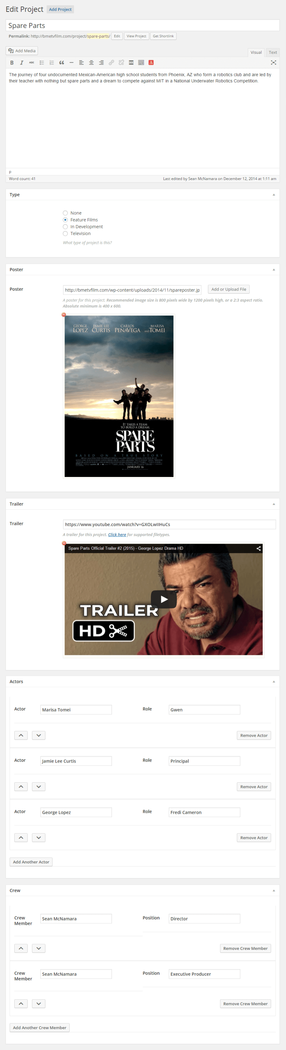Move Jamie Lee Curtis row down
Image resolution: width=286 pixels, height=1050 pixels.
(x=39, y=787)
